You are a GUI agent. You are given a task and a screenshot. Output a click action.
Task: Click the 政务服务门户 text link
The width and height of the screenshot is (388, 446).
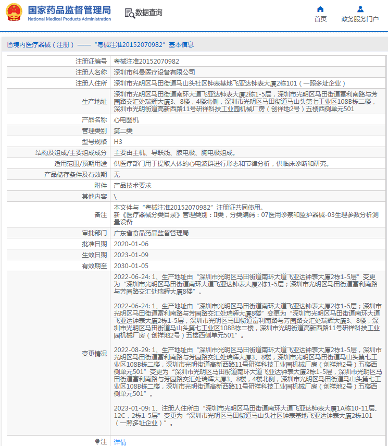[x=360, y=19]
